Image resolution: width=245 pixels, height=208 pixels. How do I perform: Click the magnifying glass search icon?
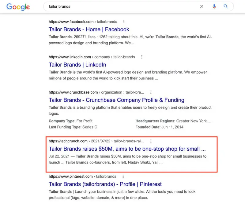[226, 6]
